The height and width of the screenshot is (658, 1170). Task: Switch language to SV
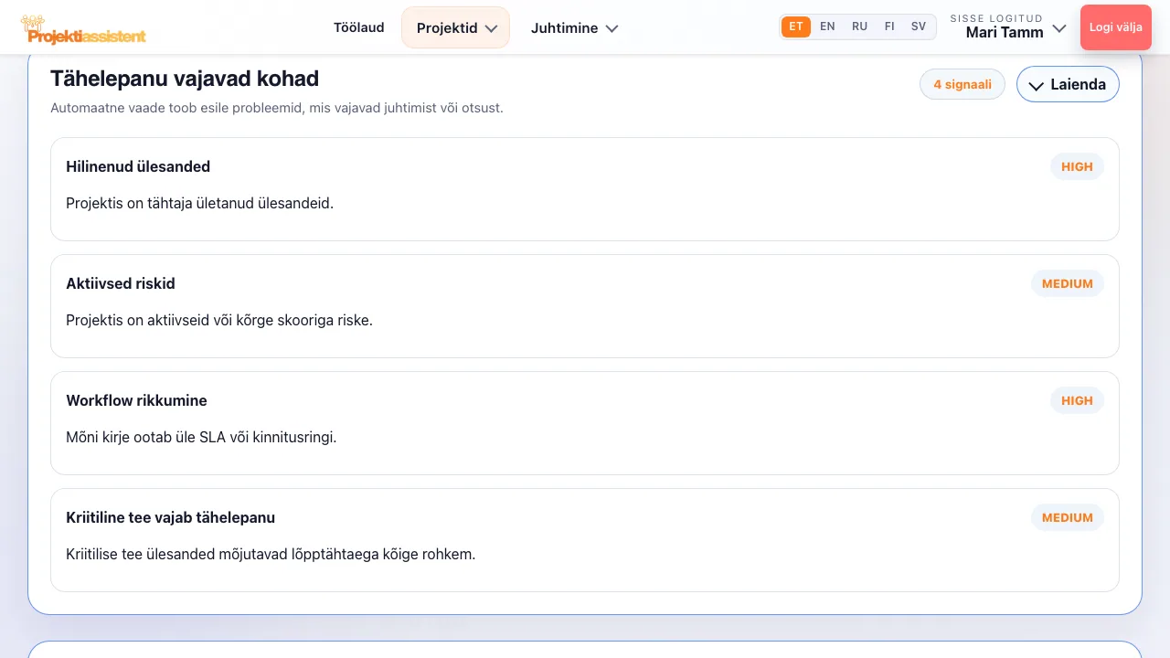[919, 27]
